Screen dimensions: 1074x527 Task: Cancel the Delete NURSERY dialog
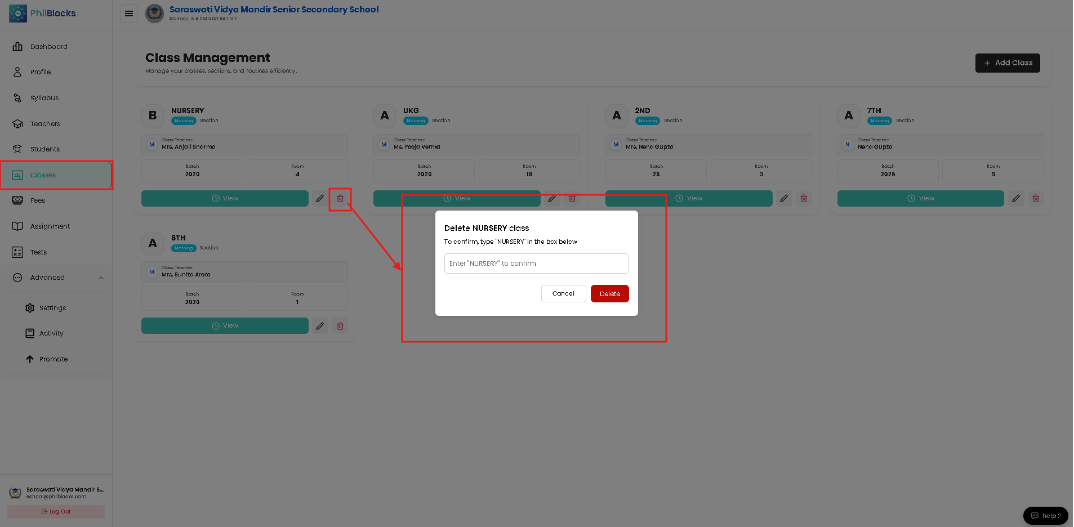[563, 294]
